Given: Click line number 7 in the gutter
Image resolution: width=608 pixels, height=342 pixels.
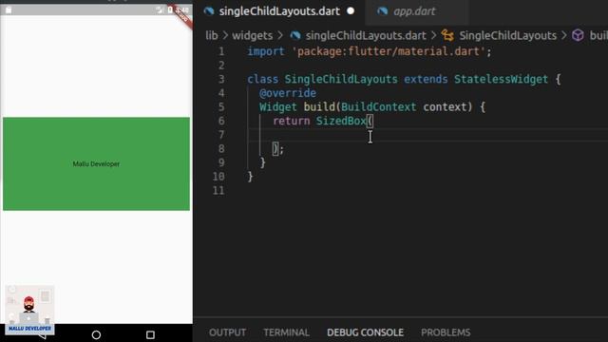Looking at the screenshot, I should (221, 135).
